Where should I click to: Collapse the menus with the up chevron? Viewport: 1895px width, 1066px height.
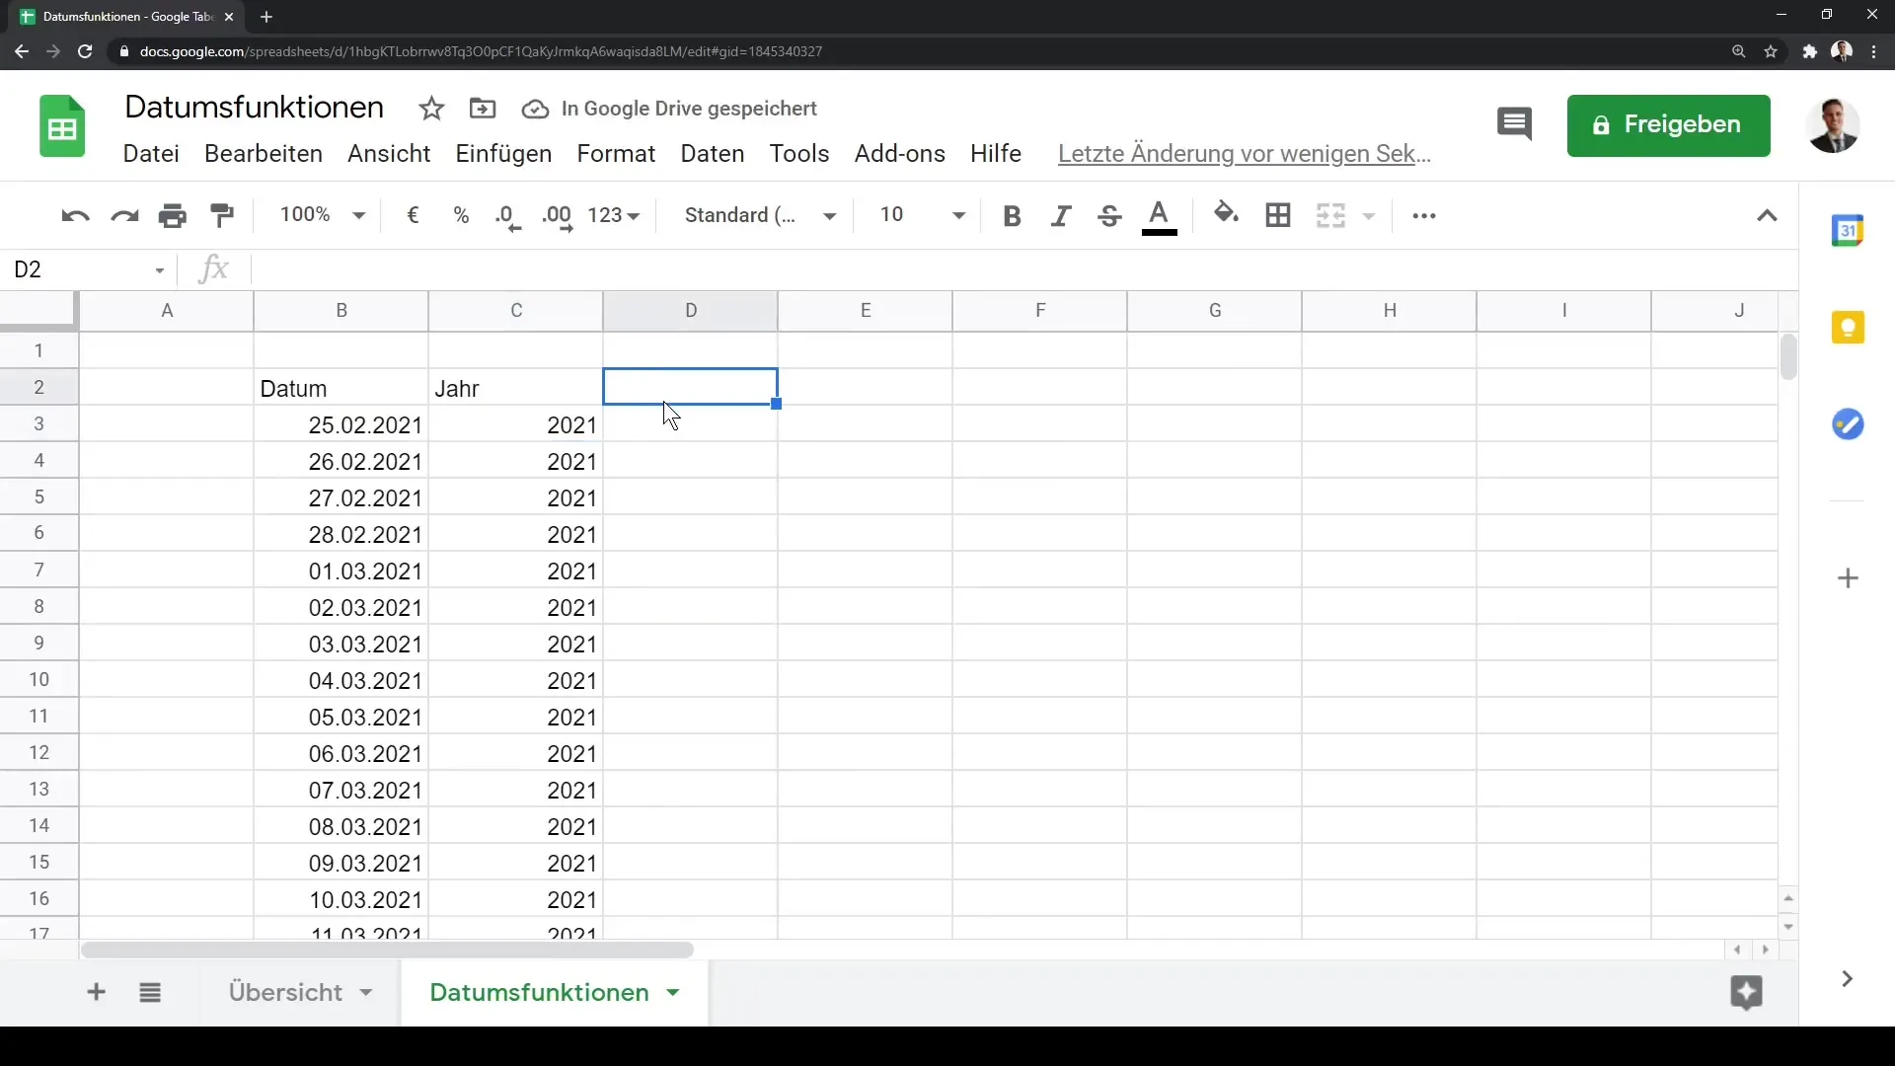pyautogui.click(x=1767, y=216)
